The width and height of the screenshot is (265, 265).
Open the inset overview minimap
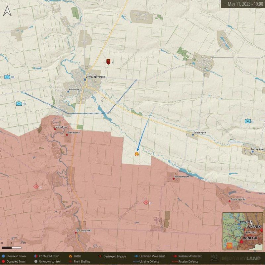coord(243,231)
